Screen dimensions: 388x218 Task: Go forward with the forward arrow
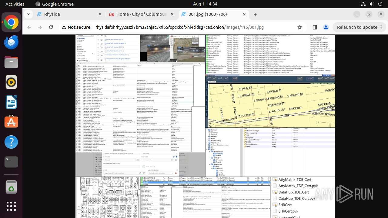point(40,27)
